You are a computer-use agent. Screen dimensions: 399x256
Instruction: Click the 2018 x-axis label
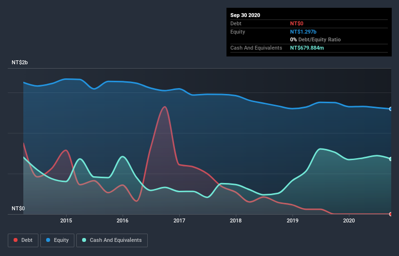click(236, 220)
